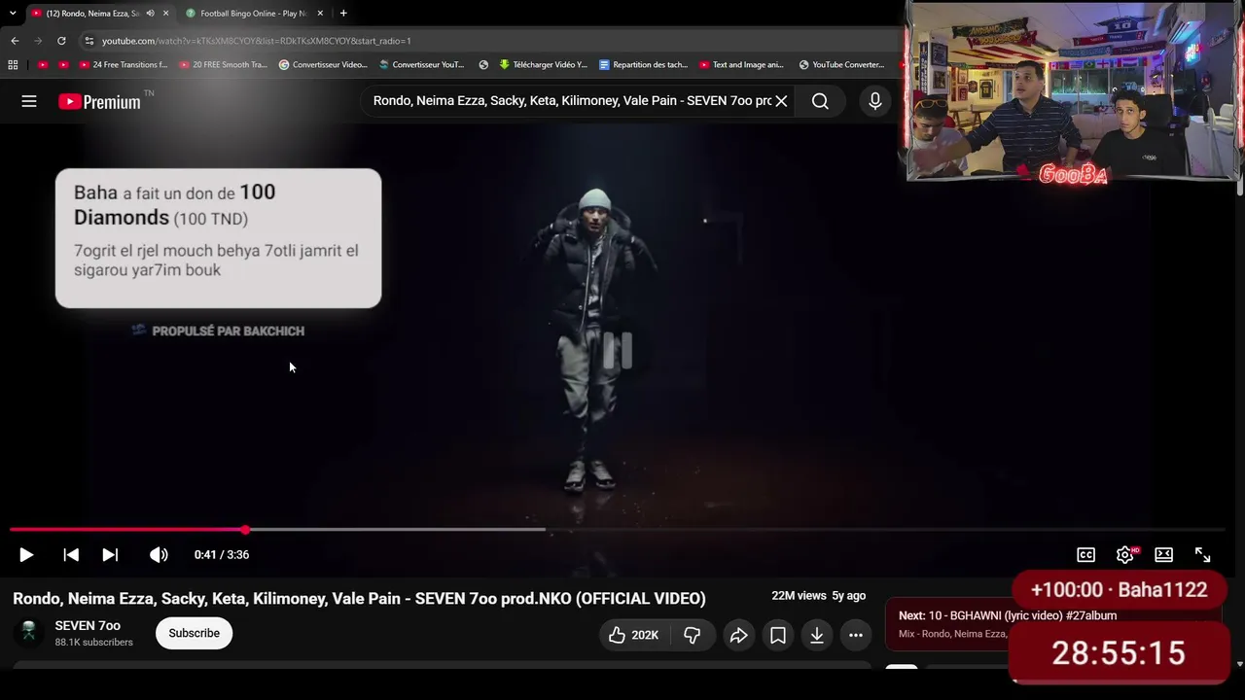Screen dimensions: 1245x700
Task: Click the 22M views text
Action: tap(799, 596)
